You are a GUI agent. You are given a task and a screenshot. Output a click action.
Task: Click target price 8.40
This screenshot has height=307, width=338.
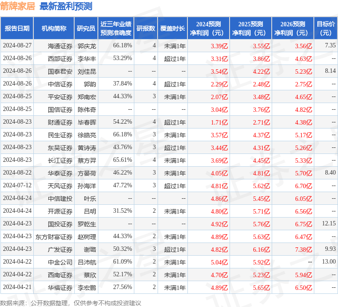(x=330, y=172)
